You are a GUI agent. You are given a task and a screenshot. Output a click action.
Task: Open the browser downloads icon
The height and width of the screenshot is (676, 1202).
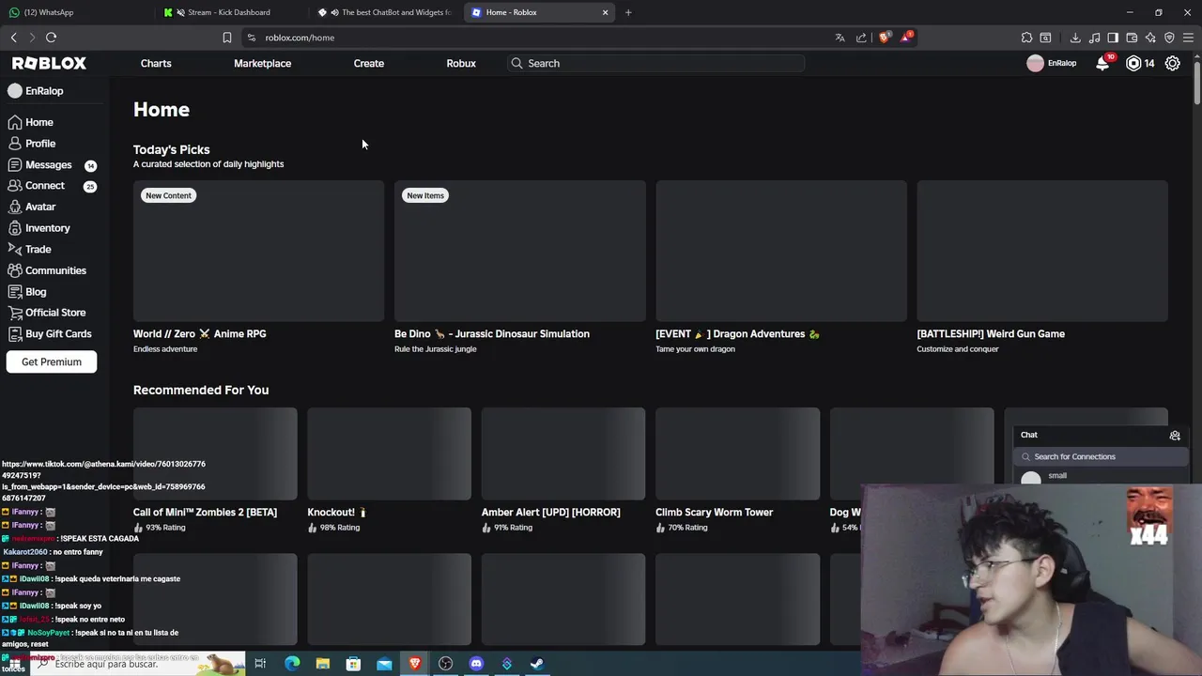coord(1075,38)
